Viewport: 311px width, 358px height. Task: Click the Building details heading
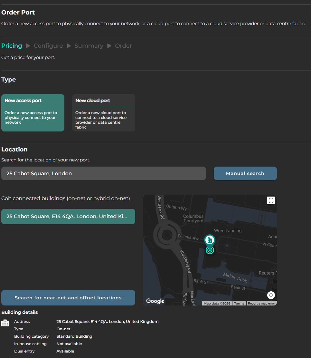(20, 312)
